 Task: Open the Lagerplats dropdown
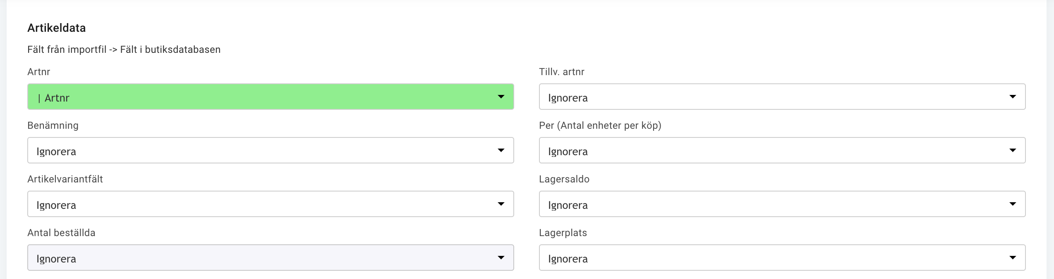coord(782,258)
